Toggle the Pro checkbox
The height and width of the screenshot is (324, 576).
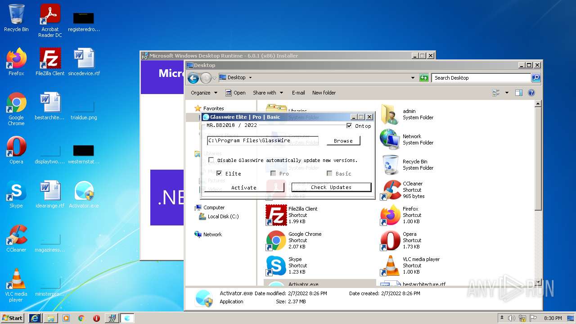tap(273, 173)
